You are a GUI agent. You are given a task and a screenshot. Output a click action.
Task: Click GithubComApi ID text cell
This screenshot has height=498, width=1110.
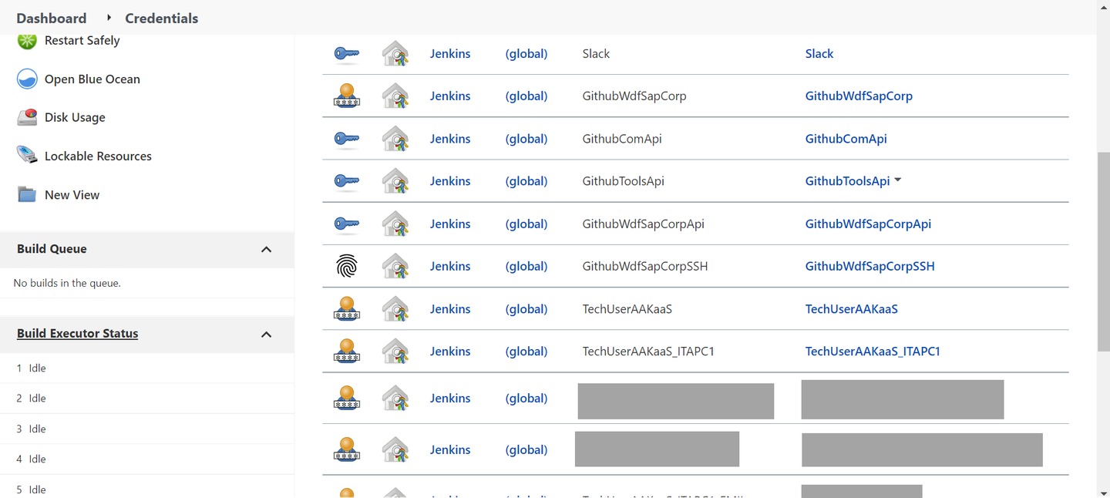pos(622,139)
